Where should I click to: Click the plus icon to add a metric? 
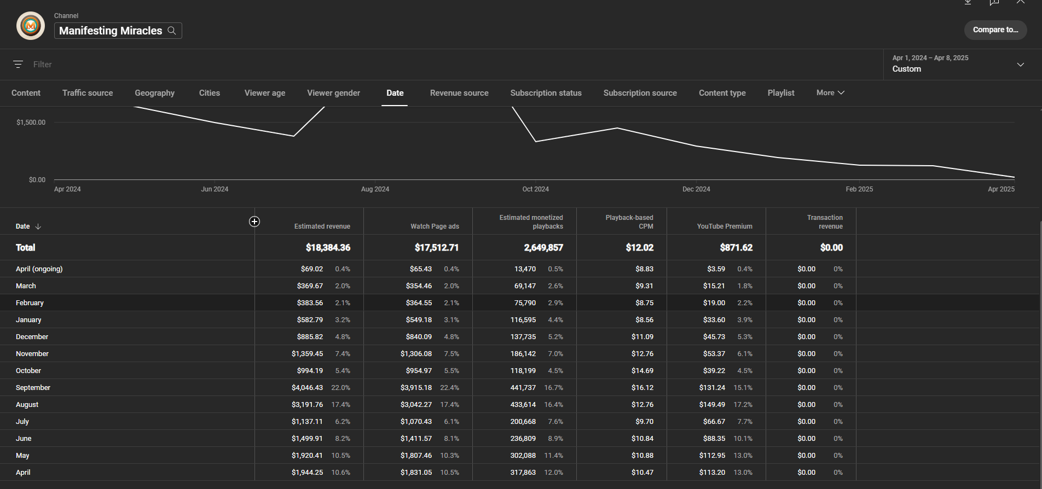[x=254, y=222]
